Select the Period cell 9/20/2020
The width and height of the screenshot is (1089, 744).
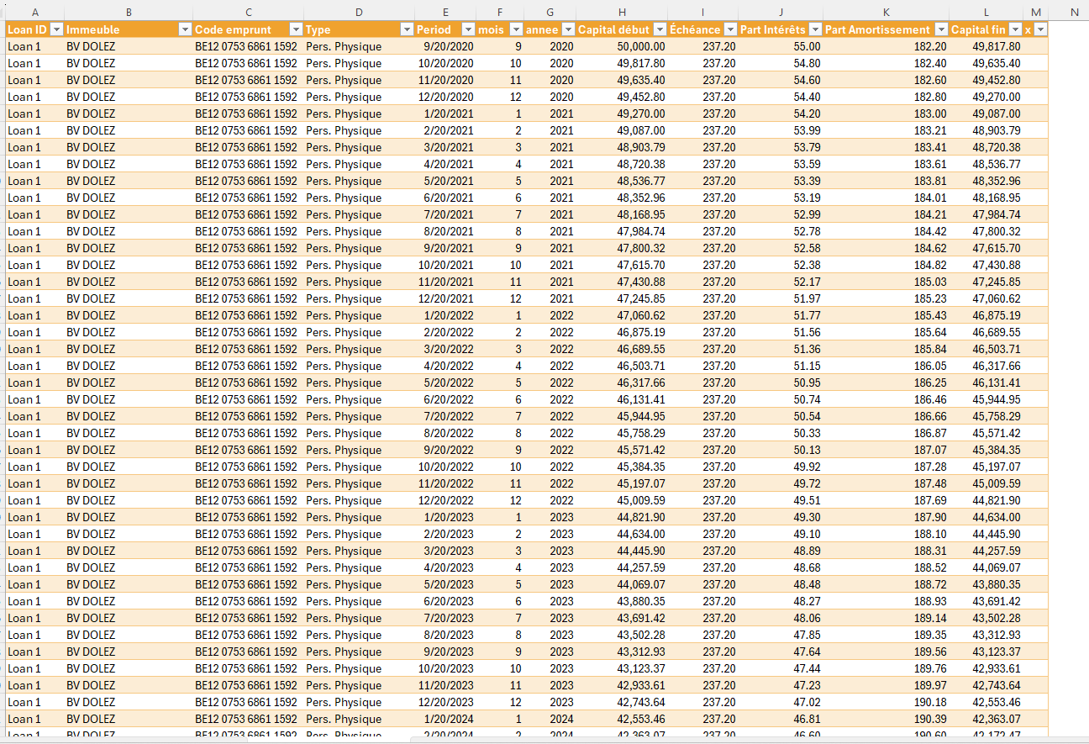pos(445,46)
